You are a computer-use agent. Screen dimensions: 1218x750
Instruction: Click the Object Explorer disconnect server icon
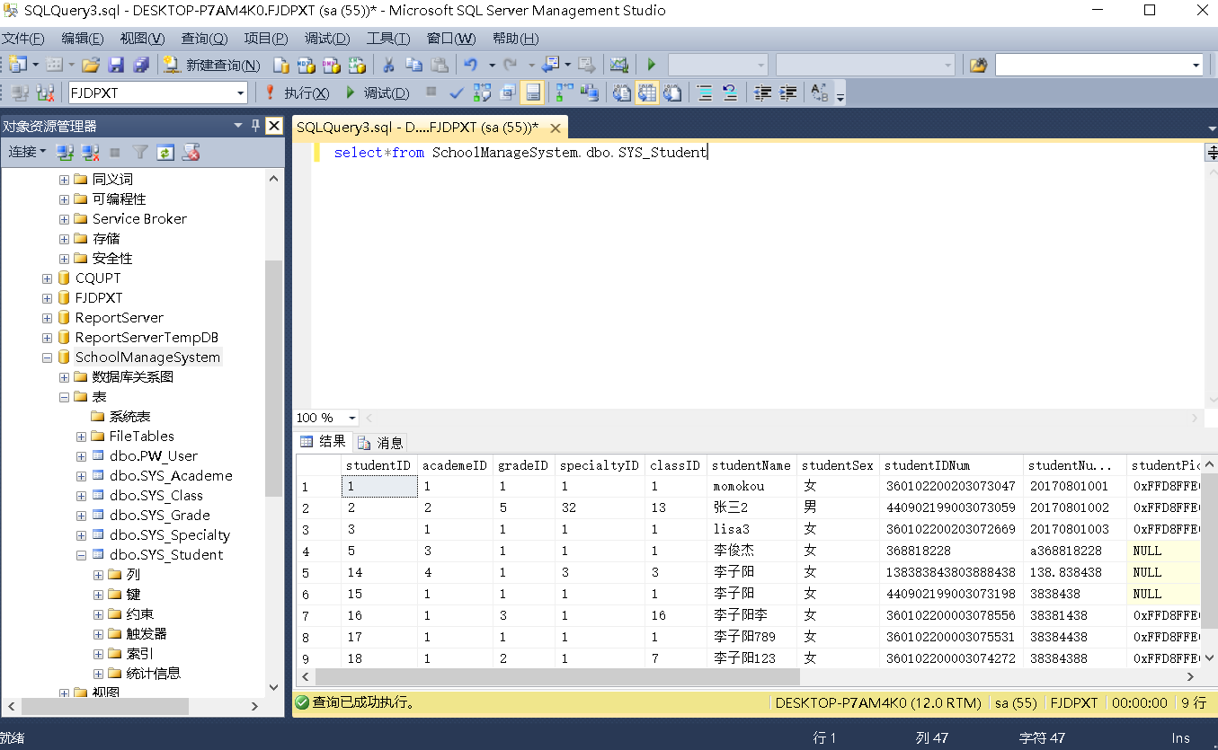click(x=90, y=152)
